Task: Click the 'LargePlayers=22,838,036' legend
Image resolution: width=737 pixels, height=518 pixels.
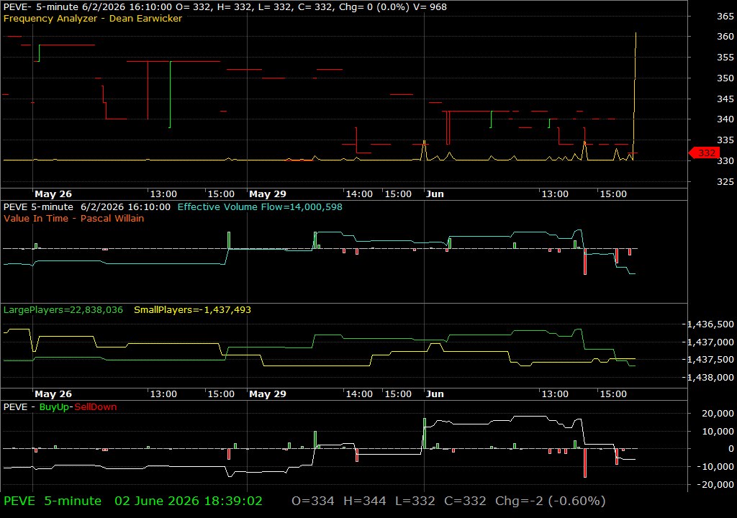Action: pos(63,310)
